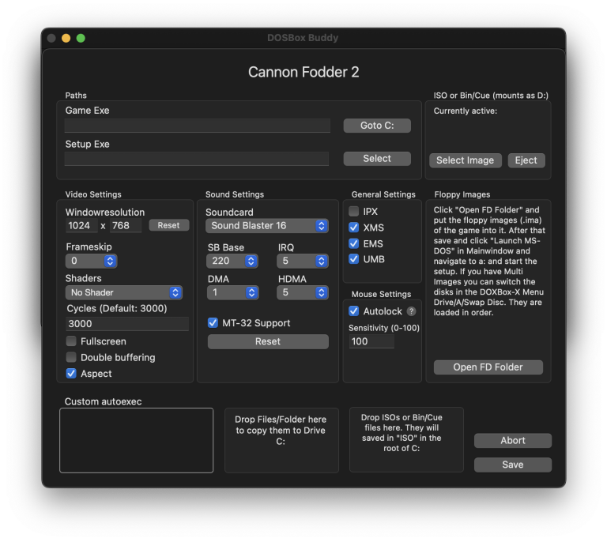Expand the Soundcard Sound Blaster 16 dropdown
Viewport: 607px width, 542px height.
(x=266, y=226)
